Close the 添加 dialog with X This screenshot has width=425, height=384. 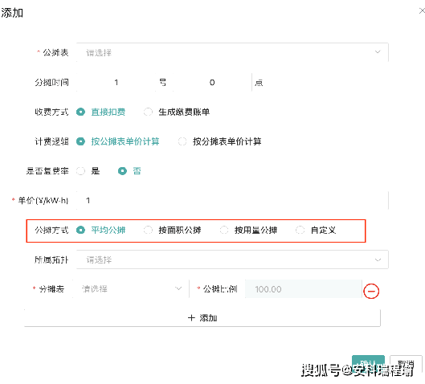[x=422, y=10]
